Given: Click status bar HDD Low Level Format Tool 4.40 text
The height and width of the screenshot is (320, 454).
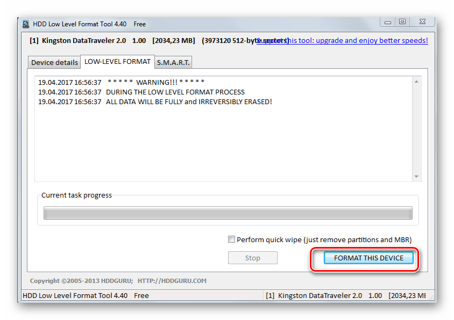Looking at the screenshot, I should [x=75, y=295].
